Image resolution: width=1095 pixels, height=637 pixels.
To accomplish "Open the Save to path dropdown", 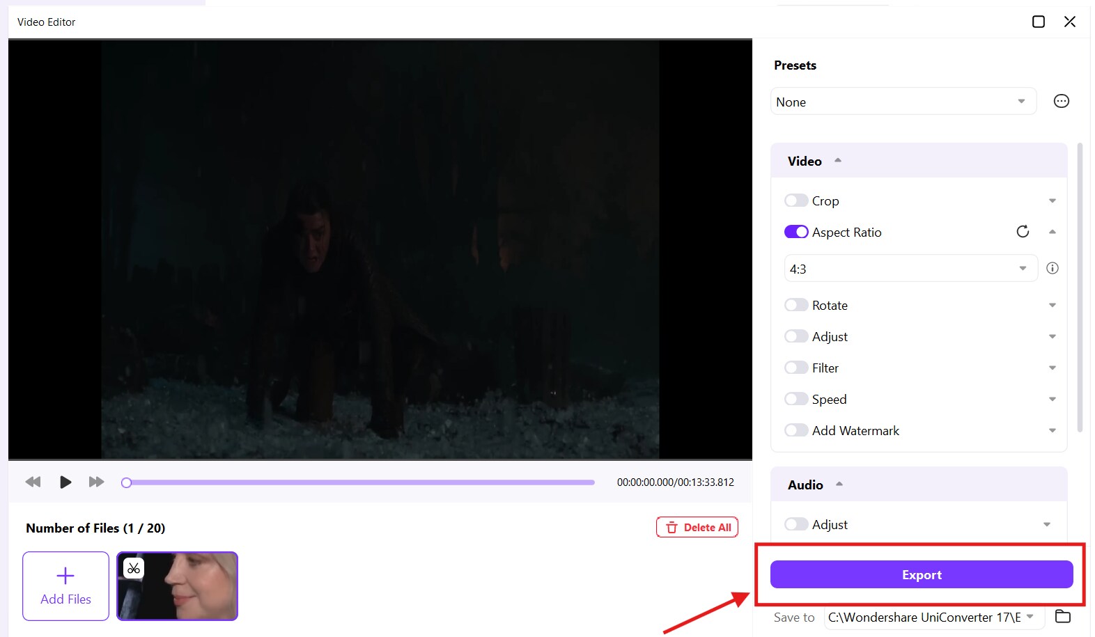I will 934,617.
